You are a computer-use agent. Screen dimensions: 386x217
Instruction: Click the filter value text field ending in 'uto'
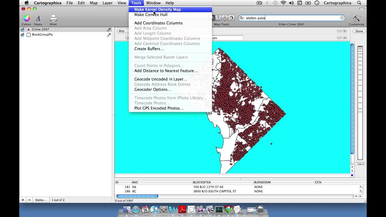227,38
